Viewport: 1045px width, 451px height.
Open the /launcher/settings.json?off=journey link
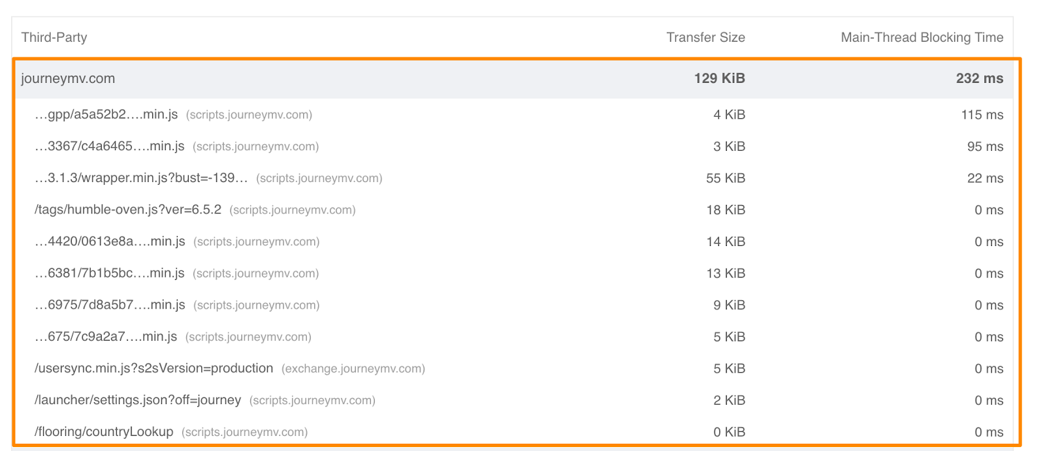click(x=138, y=400)
